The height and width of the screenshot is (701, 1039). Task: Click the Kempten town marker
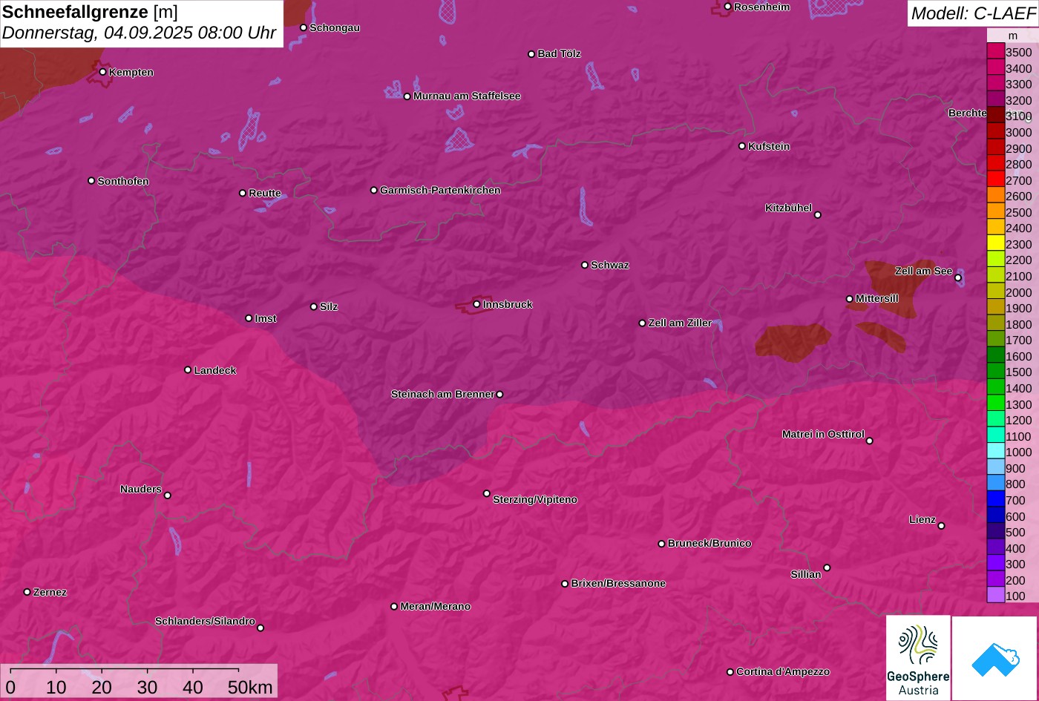(x=103, y=72)
